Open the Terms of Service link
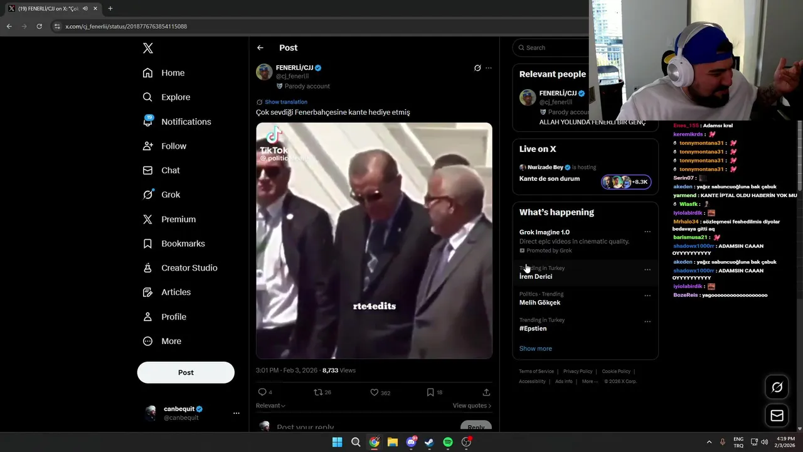803x452 pixels. 536,372
